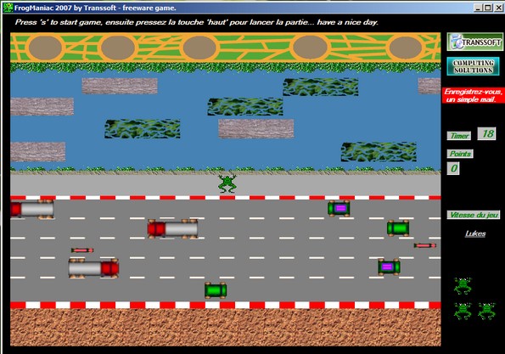Click the red 'Enregistrez-vous' registration banner
This screenshot has height=354, width=505.
(474, 96)
